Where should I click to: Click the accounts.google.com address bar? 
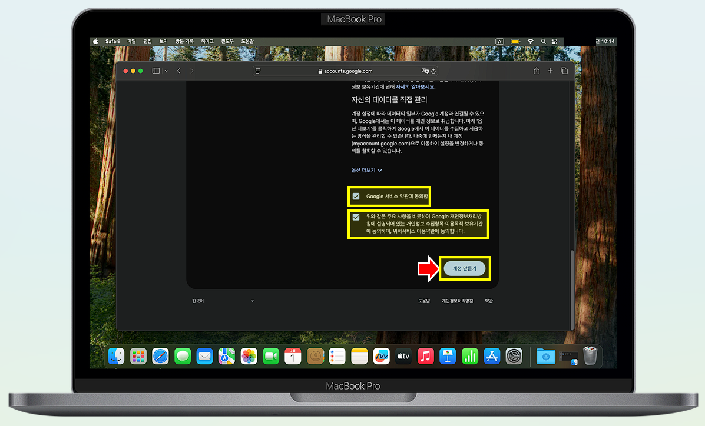coord(345,71)
